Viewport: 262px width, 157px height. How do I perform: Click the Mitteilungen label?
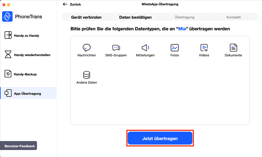coord(145,55)
